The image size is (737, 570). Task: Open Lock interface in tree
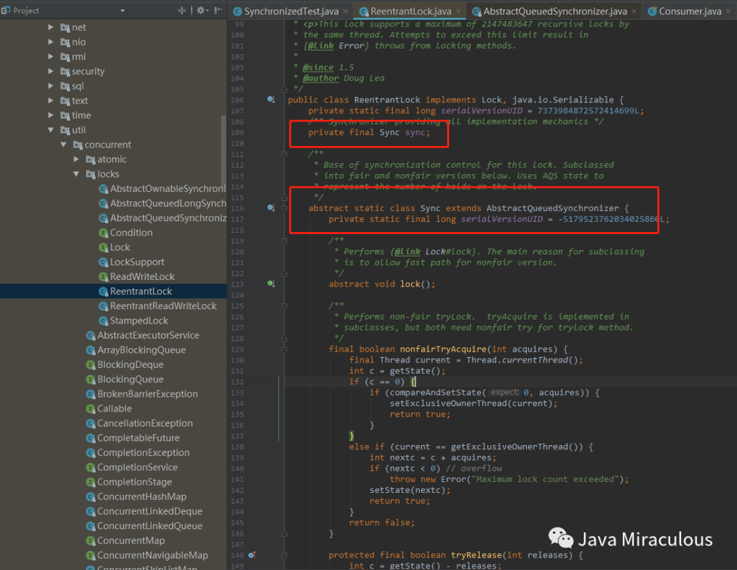tap(114, 247)
